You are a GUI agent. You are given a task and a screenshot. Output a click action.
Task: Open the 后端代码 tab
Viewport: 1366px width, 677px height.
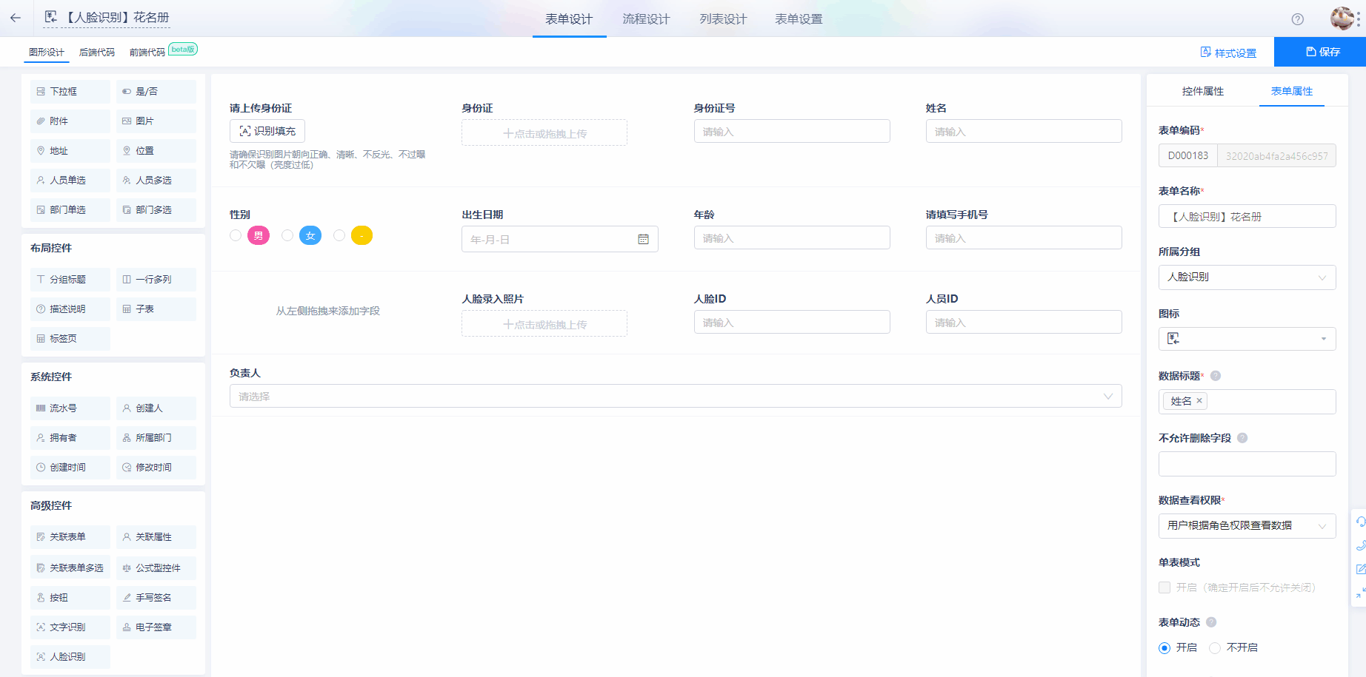pyautogui.click(x=97, y=53)
